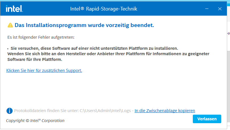230x130 pixels.
Task: Click the yellow warning triangle icon
Action: pyautogui.click(x=10, y=25)
